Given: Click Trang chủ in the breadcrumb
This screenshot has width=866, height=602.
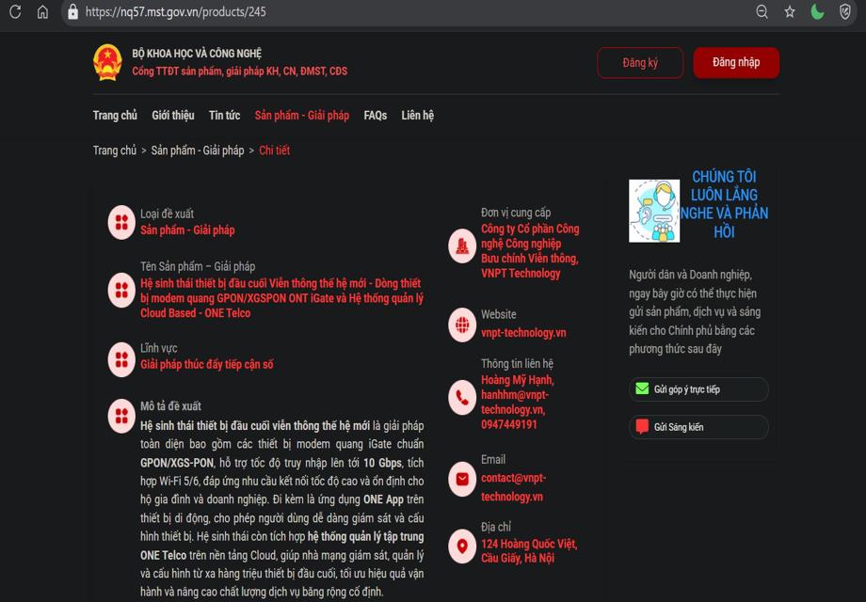Looking at the screenshot, I should [x=114, y=150].
